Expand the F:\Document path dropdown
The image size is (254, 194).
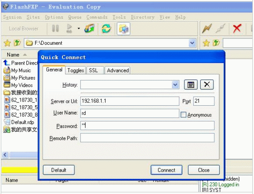(x=192, y=43)
